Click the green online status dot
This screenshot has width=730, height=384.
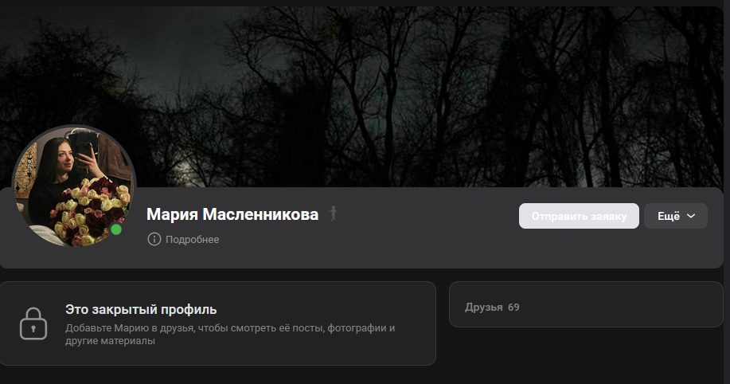pyautogui.click(x=116, y=229)
